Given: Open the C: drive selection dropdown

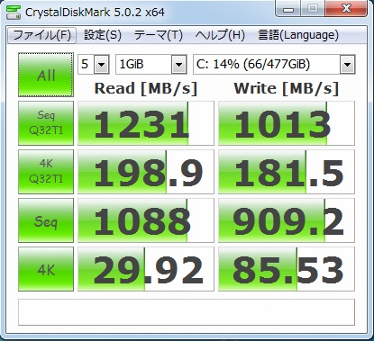Looking at the screenshot, I should (x=274, y=64).
